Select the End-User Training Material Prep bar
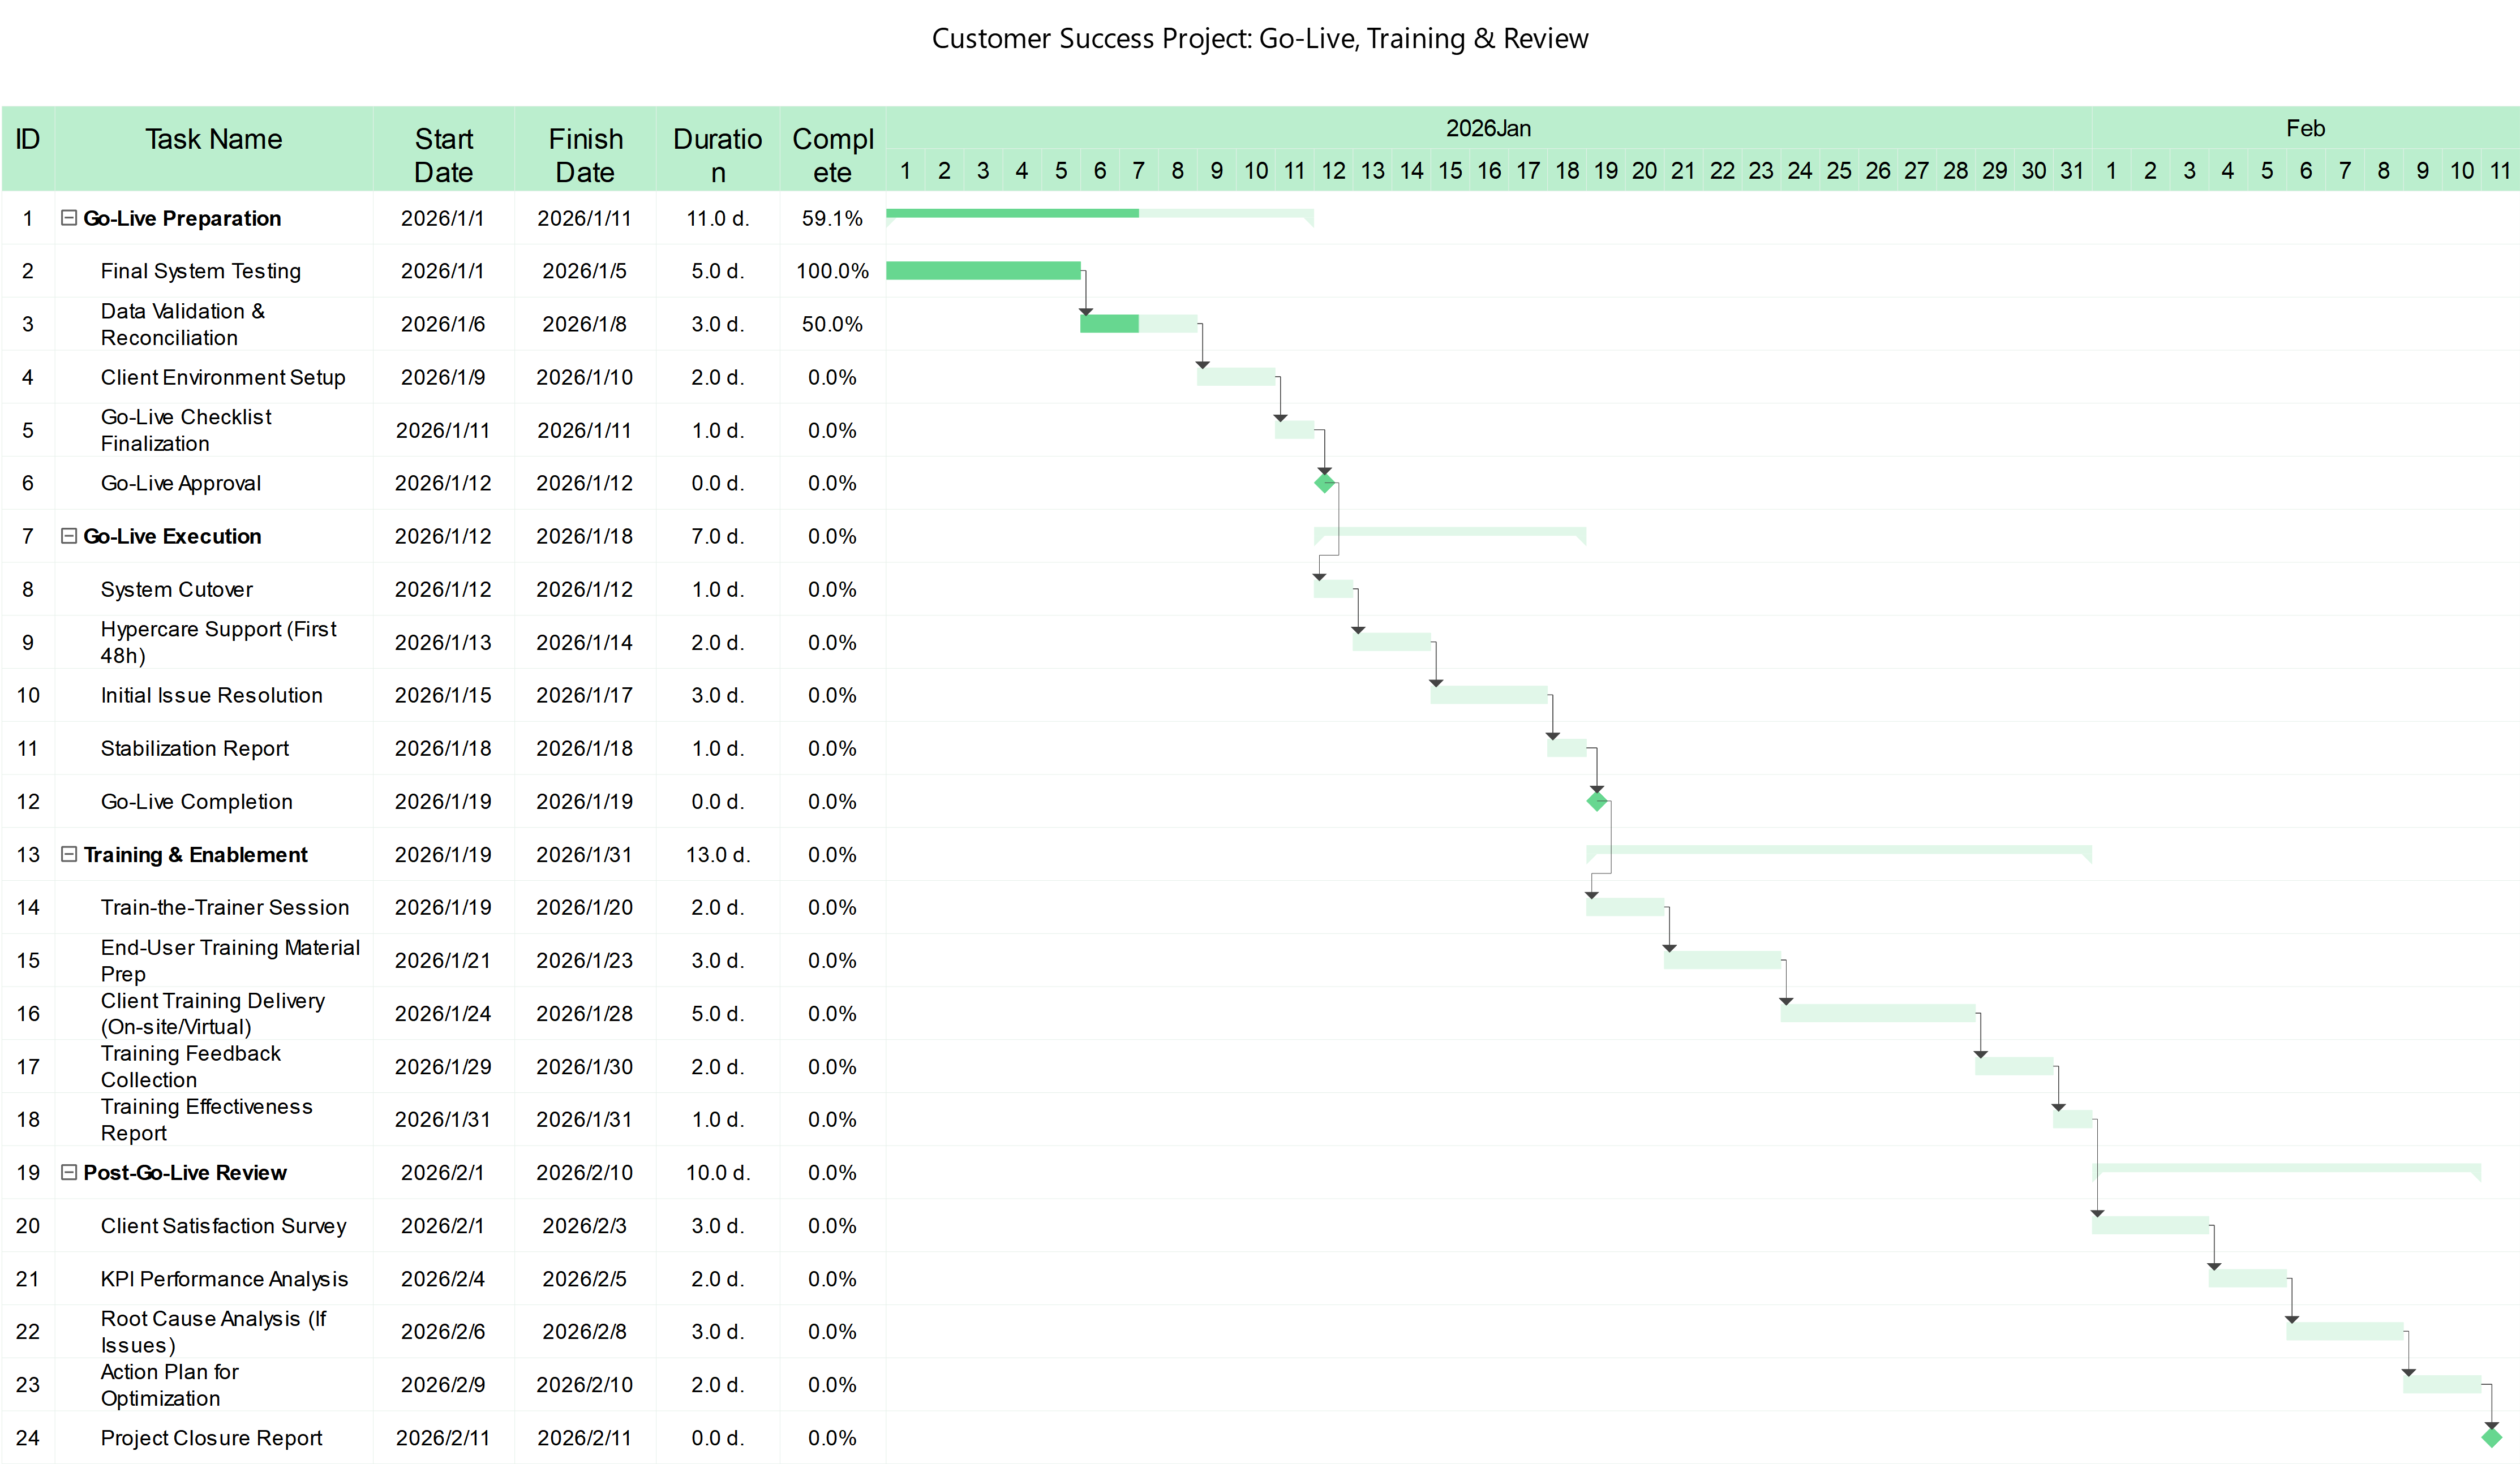The width and height of the screenshot is (2520, 1464). point(1722,961)
